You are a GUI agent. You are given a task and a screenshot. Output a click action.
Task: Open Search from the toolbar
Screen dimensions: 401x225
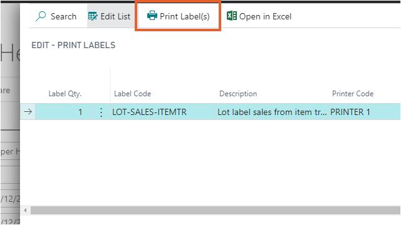tap(56, 16)
